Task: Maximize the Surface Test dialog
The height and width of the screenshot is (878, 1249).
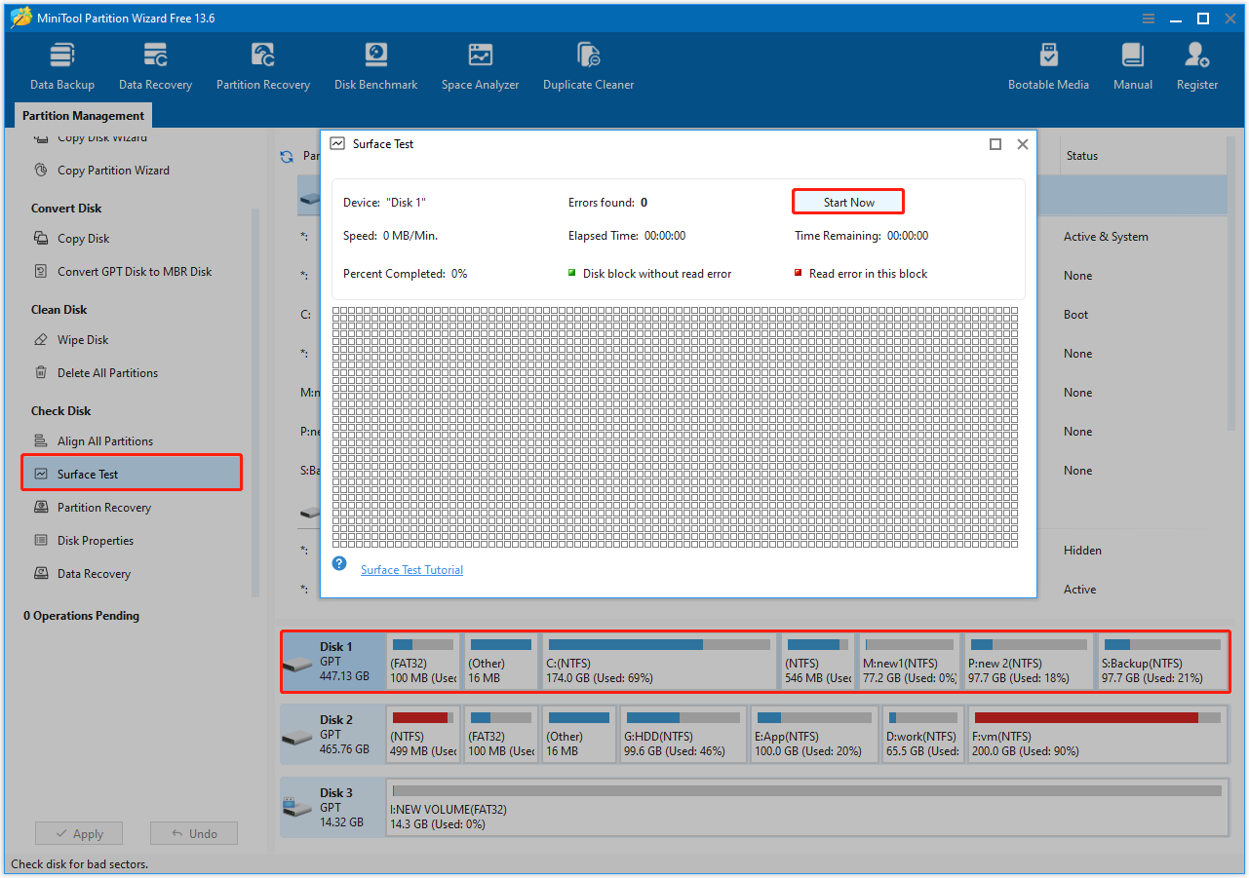Action: tap(995, 144)
